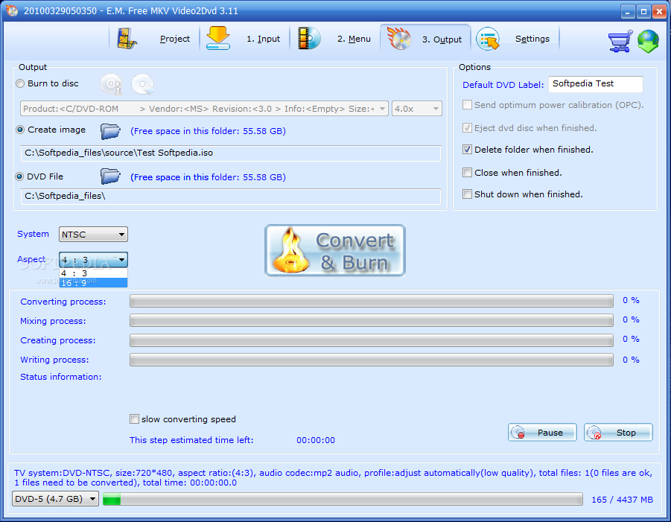Toggle Eject dvd disc when finished
This screenshot has height=522, width=671.
coord(467,128)
